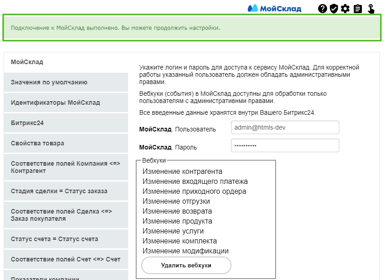The image size is (384, 280).
Task: Switch to Значения по умолчанию tab
Action: click(x=66, y=83)
